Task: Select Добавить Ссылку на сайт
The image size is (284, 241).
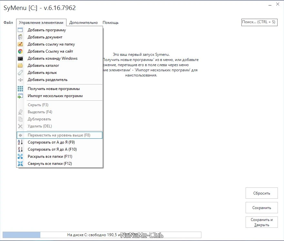Action: 59,51
